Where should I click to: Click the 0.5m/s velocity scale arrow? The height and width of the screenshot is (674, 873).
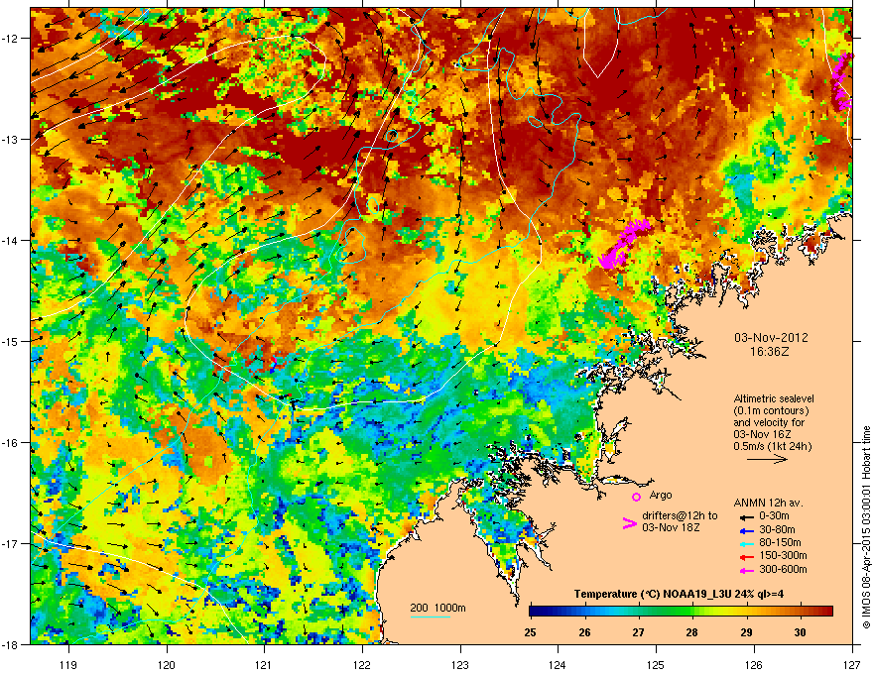click(768, 459)
